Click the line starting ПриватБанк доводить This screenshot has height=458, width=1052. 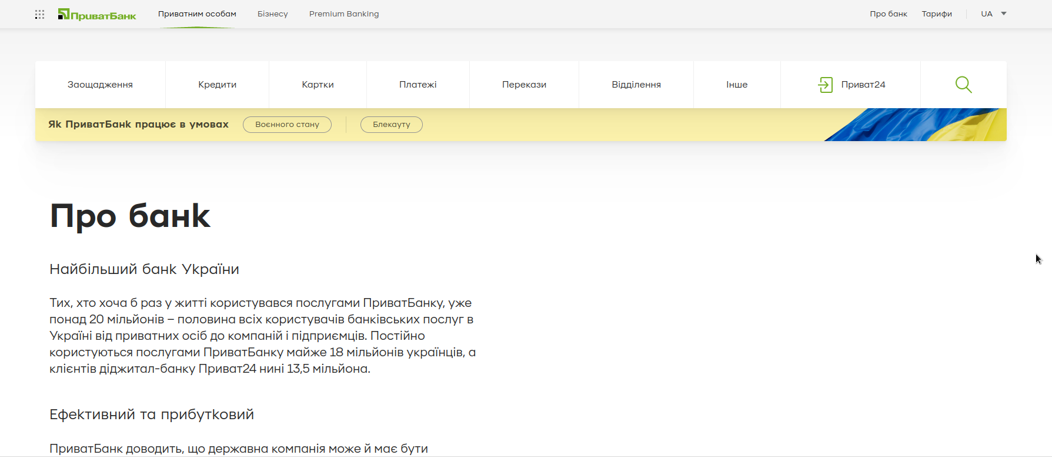click(239, 449)
